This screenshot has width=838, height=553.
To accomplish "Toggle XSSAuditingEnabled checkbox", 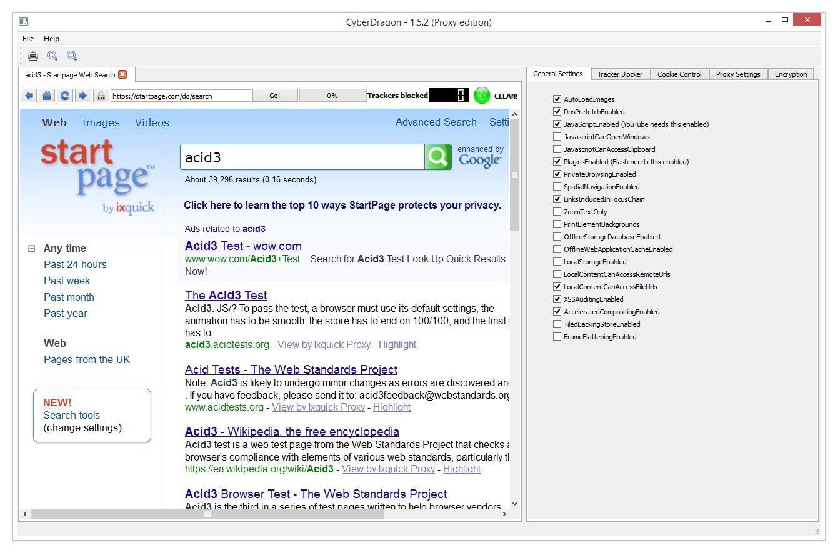I will [x=557, y=299].
